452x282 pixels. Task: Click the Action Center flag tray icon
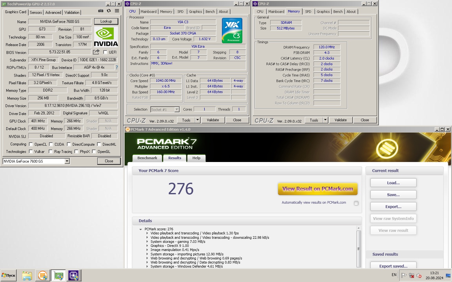(404, 275)
